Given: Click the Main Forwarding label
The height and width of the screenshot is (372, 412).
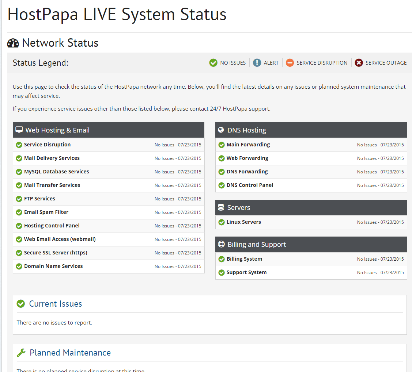Looking at the screenshot, I should [x=248, y=145].
